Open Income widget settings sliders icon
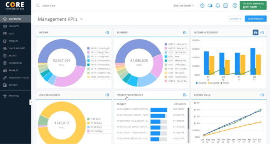 [x=107, y=32]
